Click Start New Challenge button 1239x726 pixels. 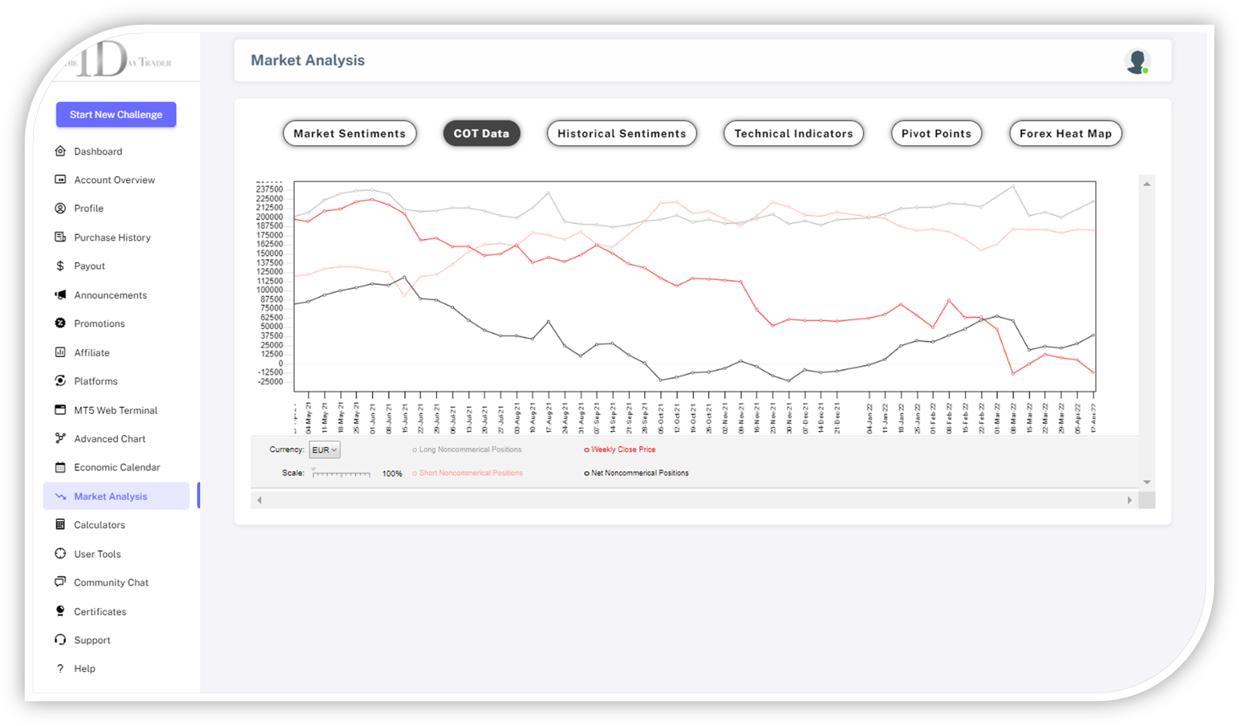(x=116, y=115)
